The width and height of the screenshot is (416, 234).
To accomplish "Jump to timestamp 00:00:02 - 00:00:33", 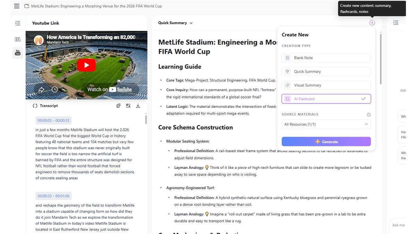I will 53,121.
